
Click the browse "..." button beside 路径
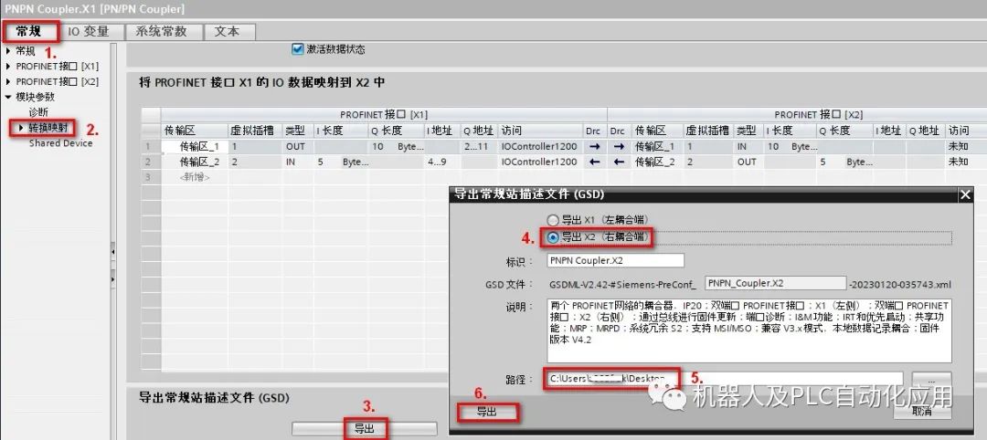pos(931,380)
